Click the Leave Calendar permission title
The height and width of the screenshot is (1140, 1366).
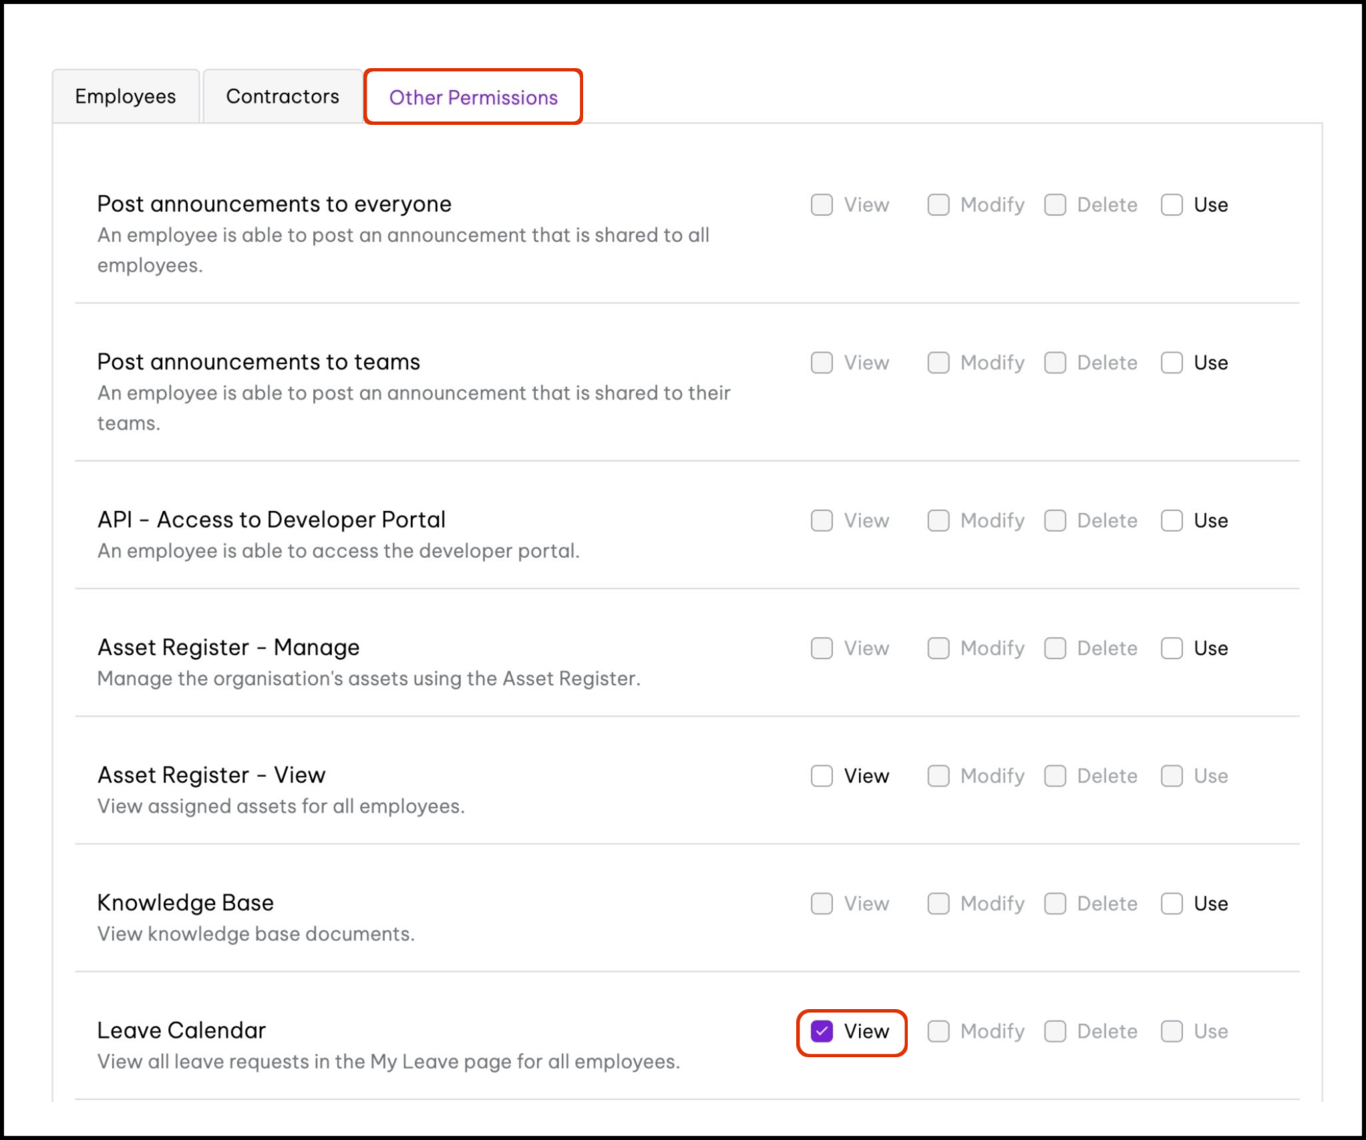pos(181,1030)
